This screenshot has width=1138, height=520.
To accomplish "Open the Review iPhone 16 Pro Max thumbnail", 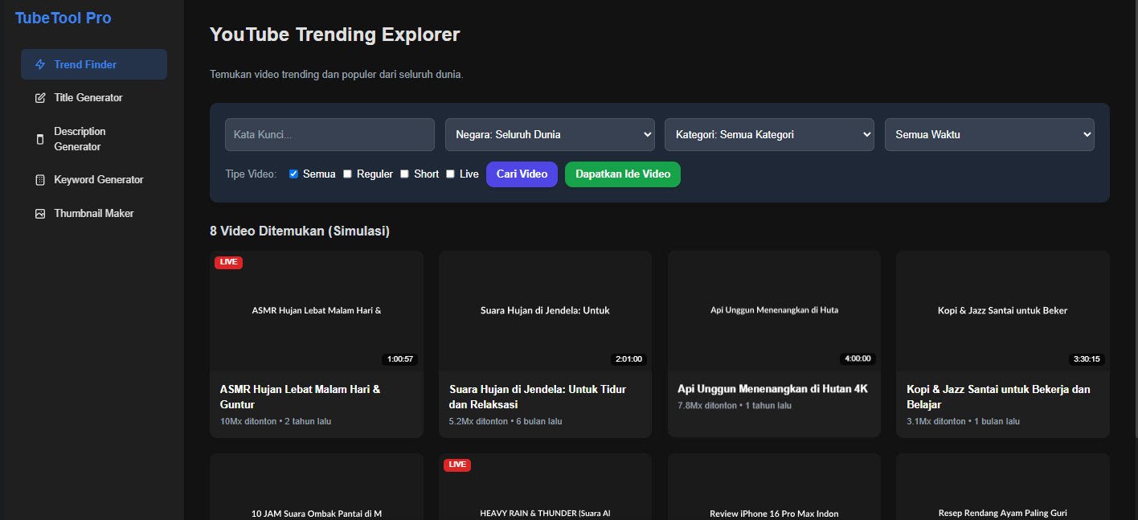I will pyautogui.click(x=774, y=487).
